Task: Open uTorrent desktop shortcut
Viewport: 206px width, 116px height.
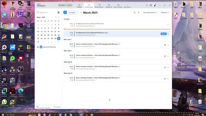Action: pos(4,103)
